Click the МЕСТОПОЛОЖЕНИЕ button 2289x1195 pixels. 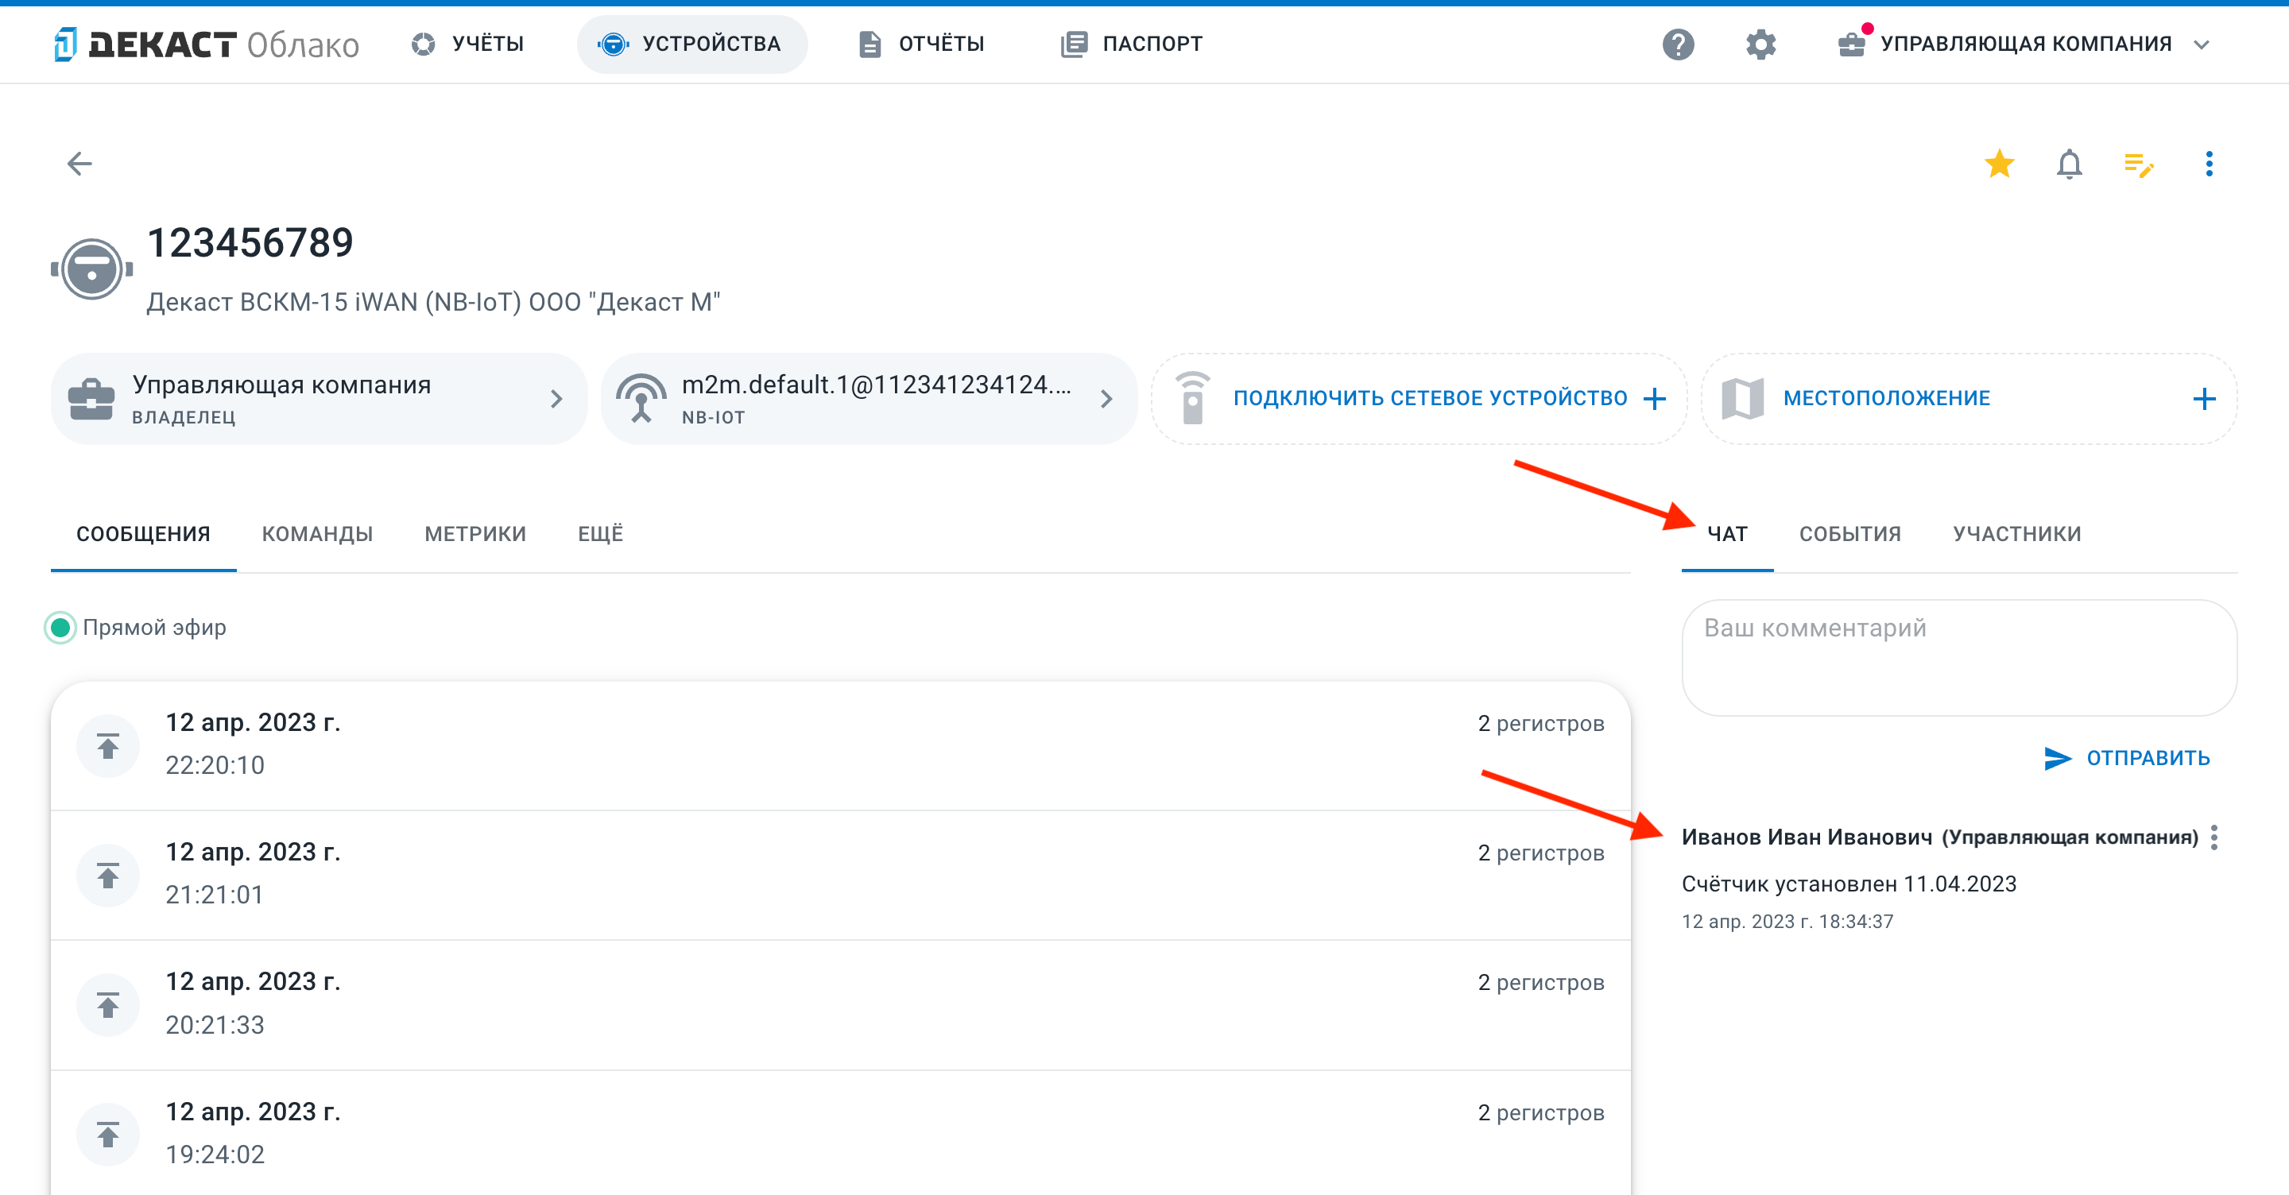[1969, 399]
